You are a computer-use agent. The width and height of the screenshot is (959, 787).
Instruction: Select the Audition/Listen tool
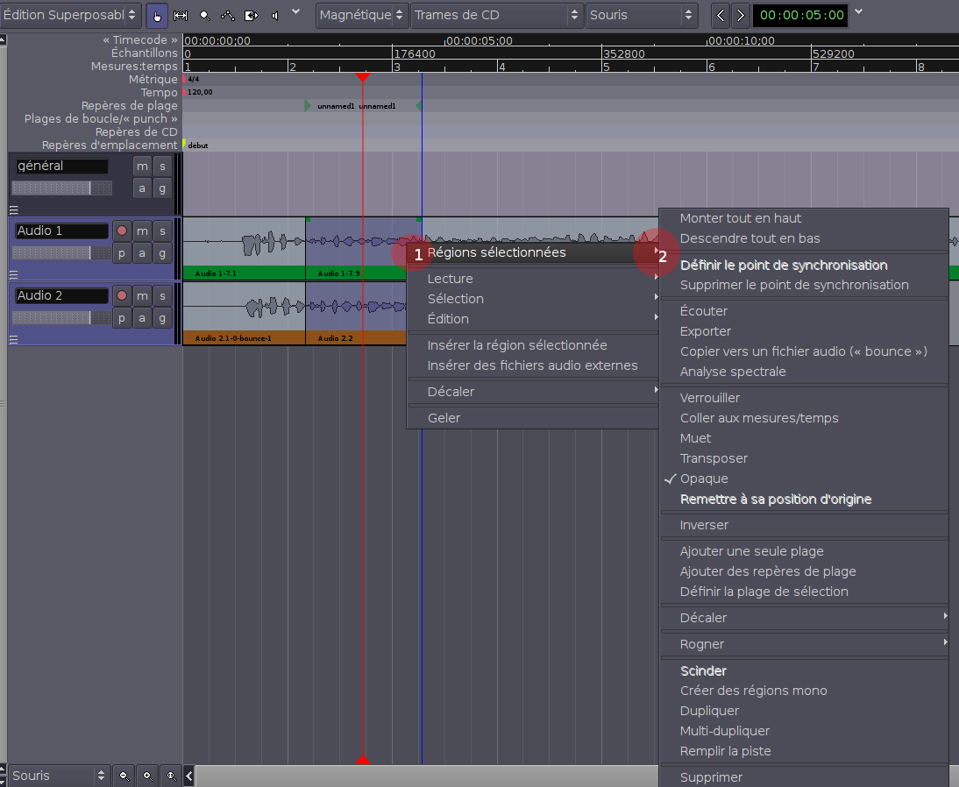[273, 15]
